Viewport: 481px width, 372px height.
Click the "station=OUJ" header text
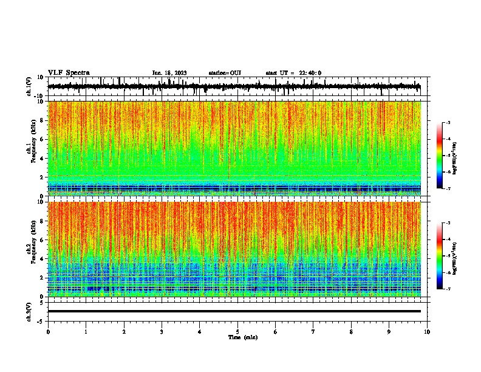click(225, 73)
